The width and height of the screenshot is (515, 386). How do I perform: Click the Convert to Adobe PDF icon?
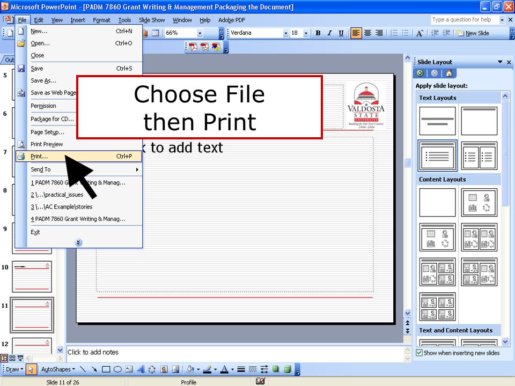coord(193,47)
